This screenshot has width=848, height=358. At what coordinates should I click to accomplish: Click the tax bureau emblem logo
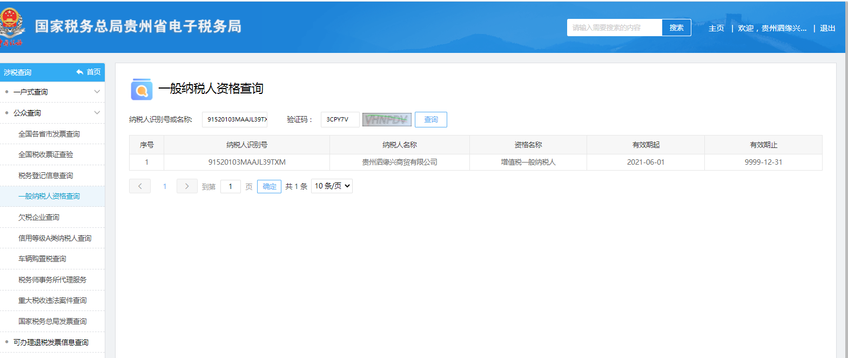(12, 26)
